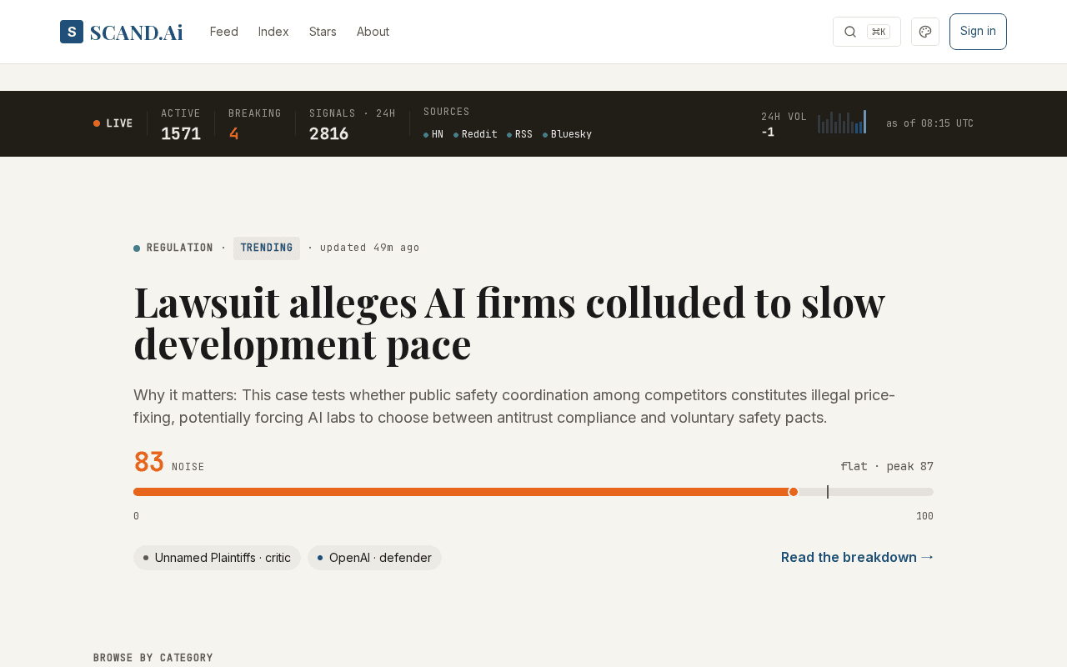The height and width of the screenshot is (667, 1067).
Task: Click the 'updated 49m ago' text
Action: click(x=369, y=248)
